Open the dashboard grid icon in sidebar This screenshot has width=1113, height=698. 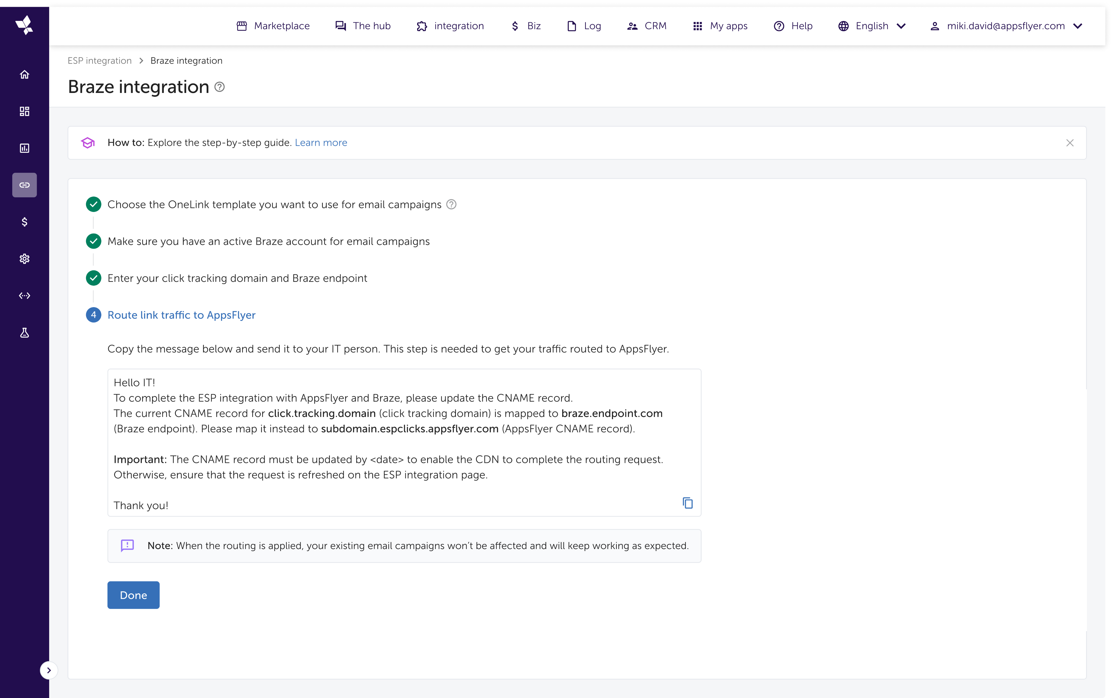(24, 111)
